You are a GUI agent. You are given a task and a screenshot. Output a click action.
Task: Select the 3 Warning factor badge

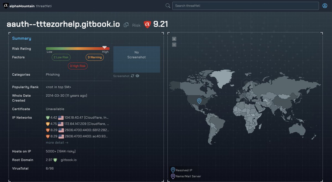(x=95, y=57)
